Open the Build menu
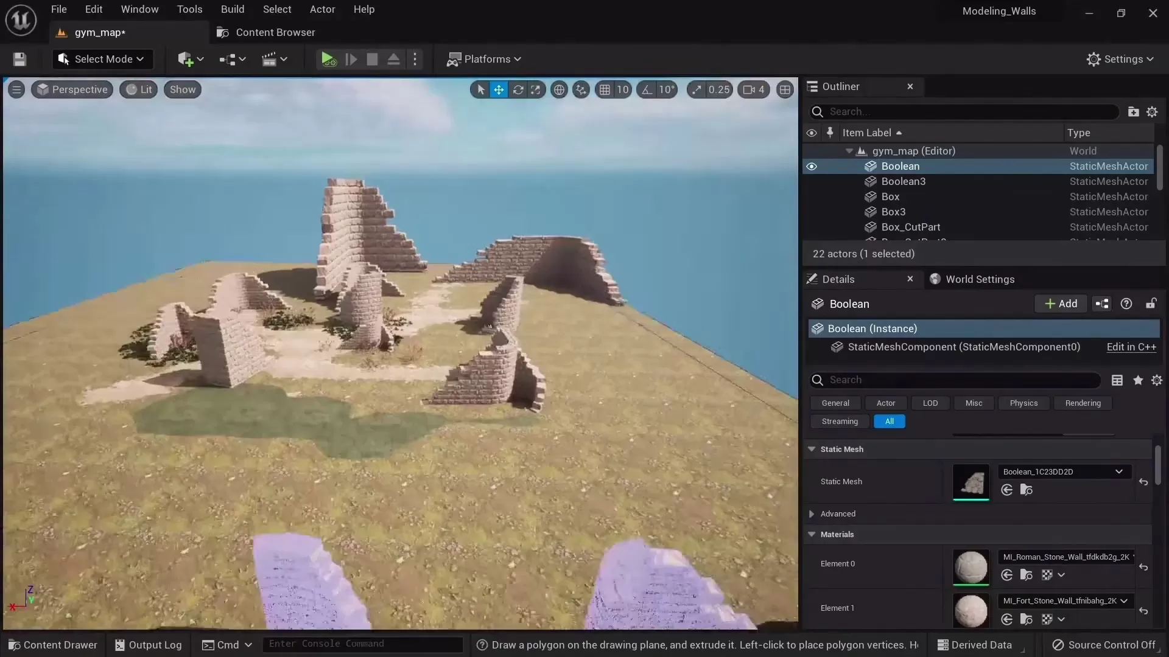The height and width of the screenshot is (657, 1169). pyautogui.click(x=233, y=9)
